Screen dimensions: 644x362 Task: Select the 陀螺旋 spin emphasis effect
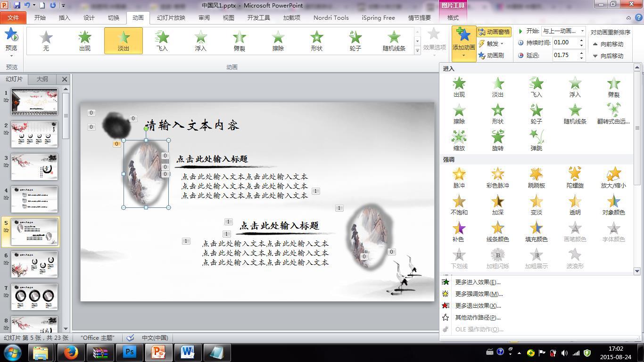(575, 178)
